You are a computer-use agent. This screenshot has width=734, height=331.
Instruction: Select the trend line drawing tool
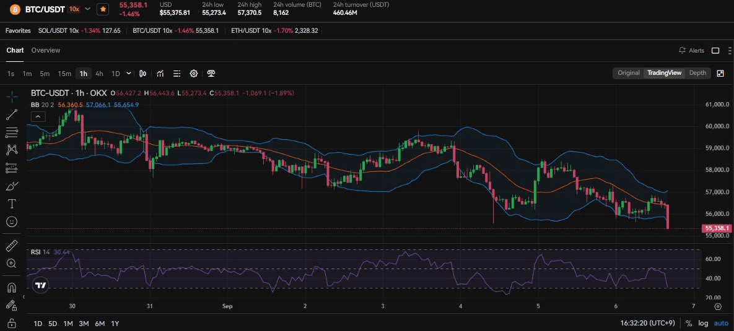pos(12,114)
